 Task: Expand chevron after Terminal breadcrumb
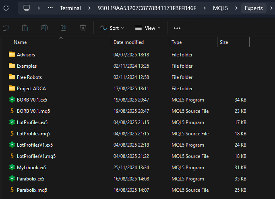pos(89,8)
